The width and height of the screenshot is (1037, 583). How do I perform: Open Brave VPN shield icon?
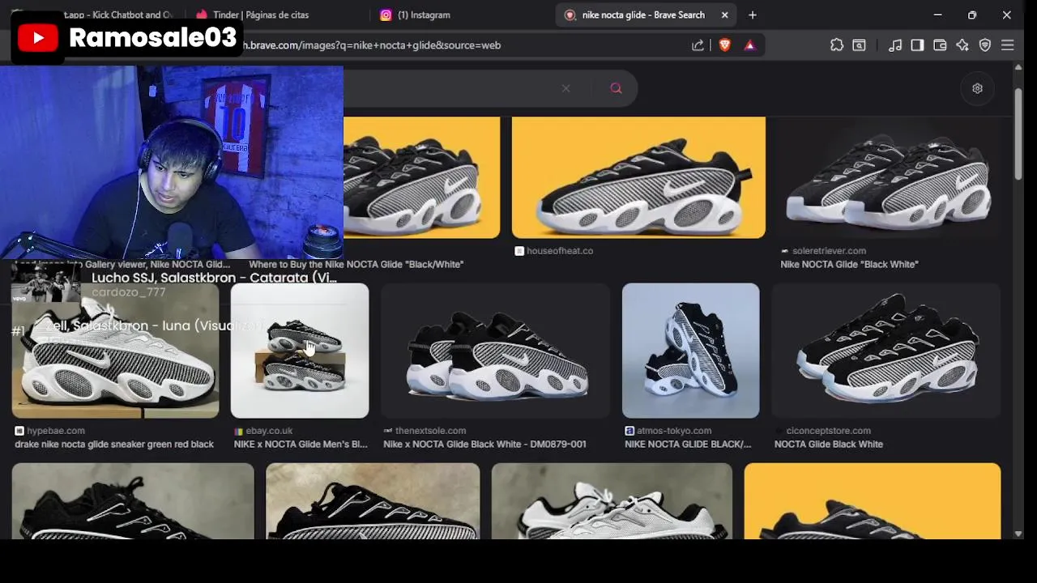[x=985, y=45]
